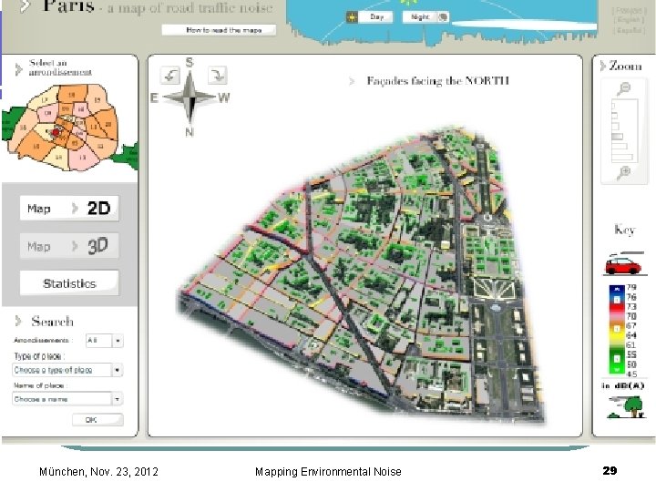Screen dimensions: 656x492
Task: Select arrondissement 16 on the Paris thumbnail
Action: 23,128
